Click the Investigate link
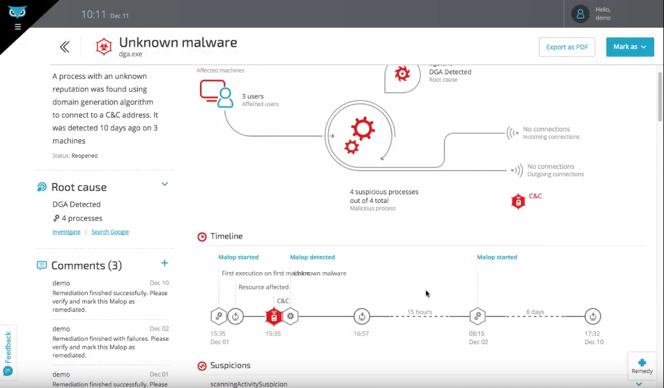Viewport: 664px width, 388px height. pyautogui.click(x=66, y=232)
